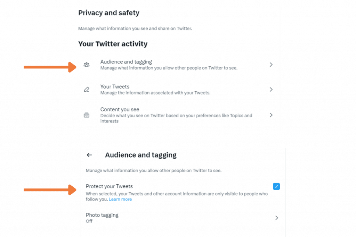Click the Audience and tagging people icon
This screenshot has height=237, width=356.
click(87, 65)
